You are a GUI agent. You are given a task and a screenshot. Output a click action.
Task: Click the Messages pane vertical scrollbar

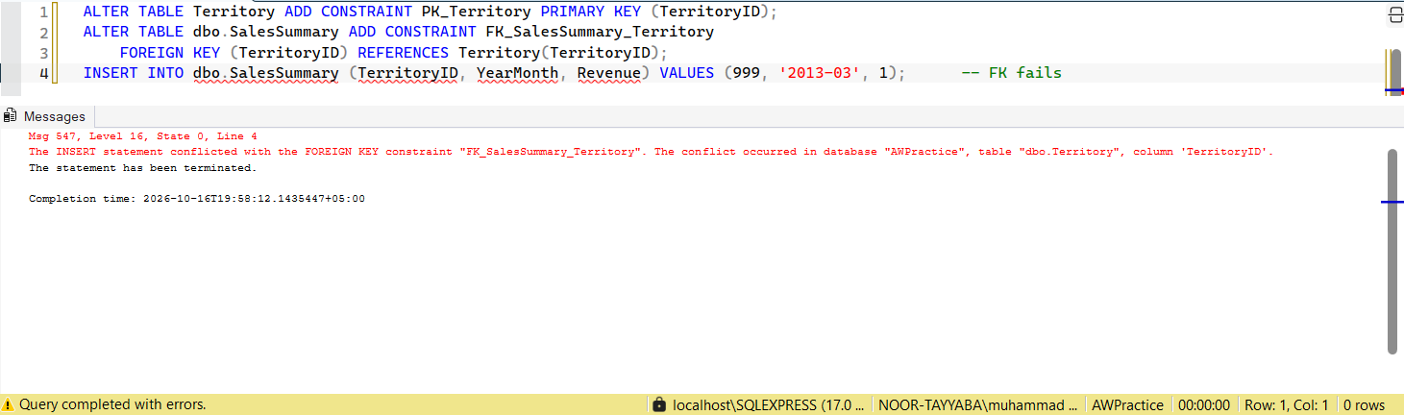pos(1392,252)
